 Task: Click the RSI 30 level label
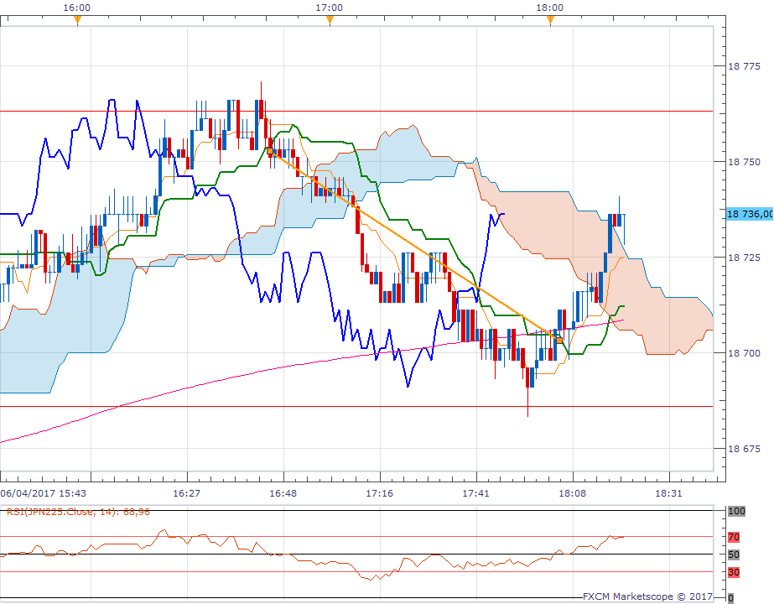734,572
